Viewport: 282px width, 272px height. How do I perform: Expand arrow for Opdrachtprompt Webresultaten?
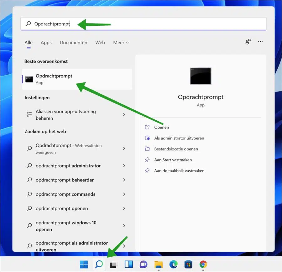(x=124, y=148)
